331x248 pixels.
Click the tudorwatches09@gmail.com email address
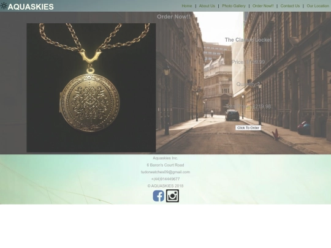pos(165,172)
